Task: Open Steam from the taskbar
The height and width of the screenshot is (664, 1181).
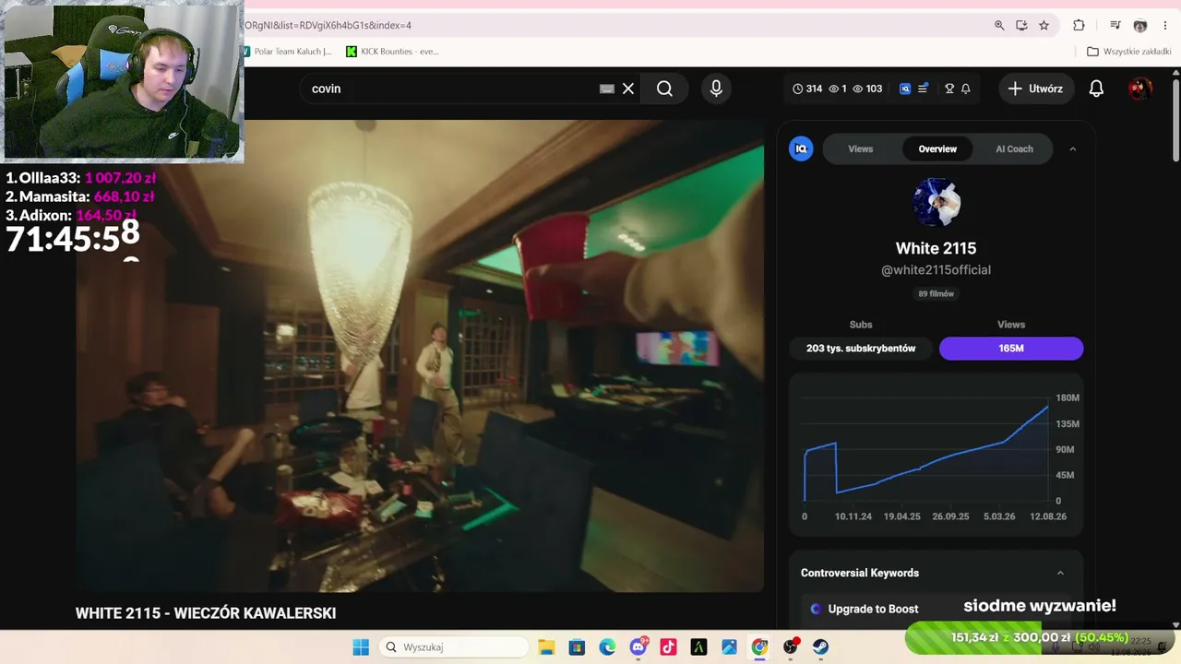Action: [x=820, y=647]
